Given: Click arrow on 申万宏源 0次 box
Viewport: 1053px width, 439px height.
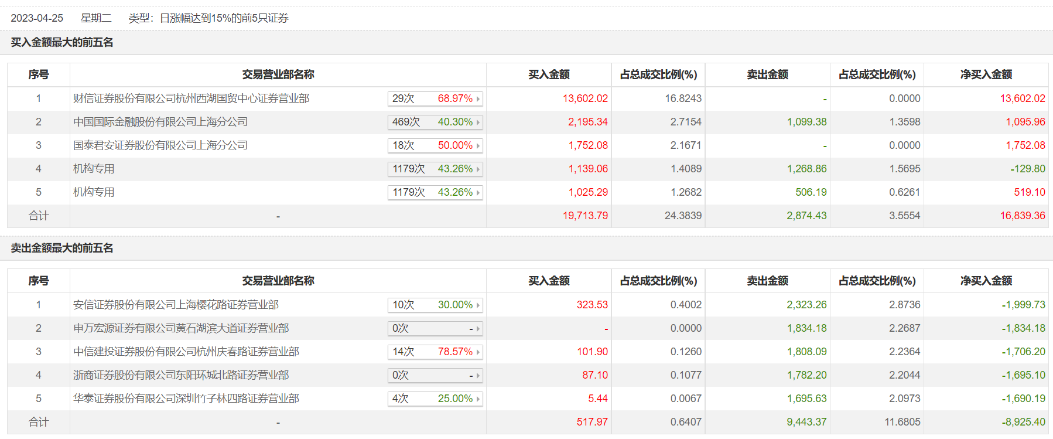Looking at the screenshot, I should (x=478, y=329).
